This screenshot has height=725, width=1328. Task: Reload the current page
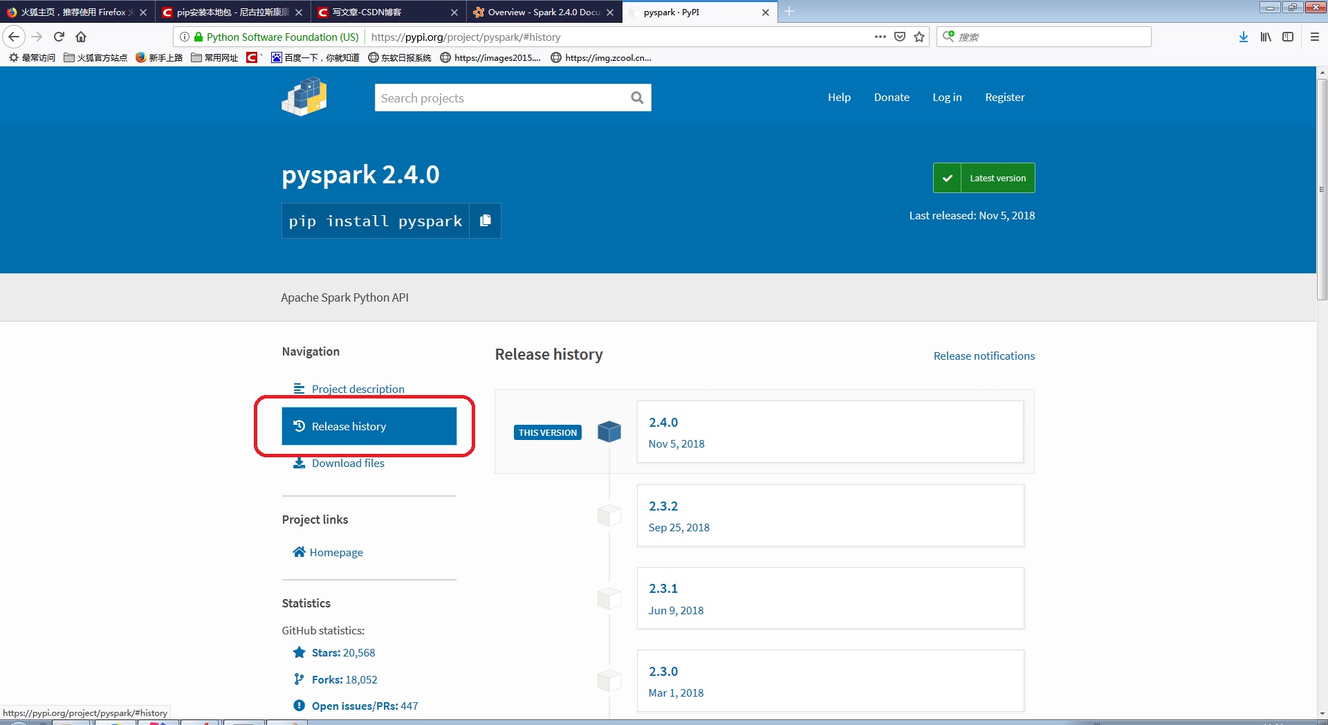pos(59,37)
